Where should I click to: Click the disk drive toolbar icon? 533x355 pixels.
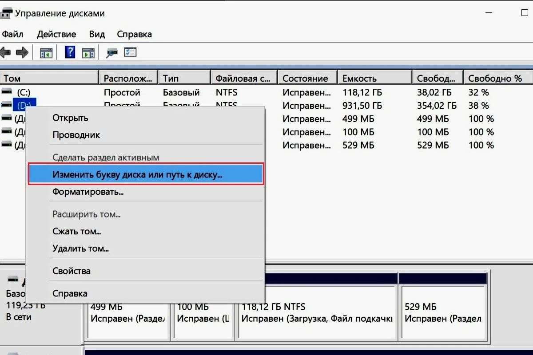(x=112, y=53)
